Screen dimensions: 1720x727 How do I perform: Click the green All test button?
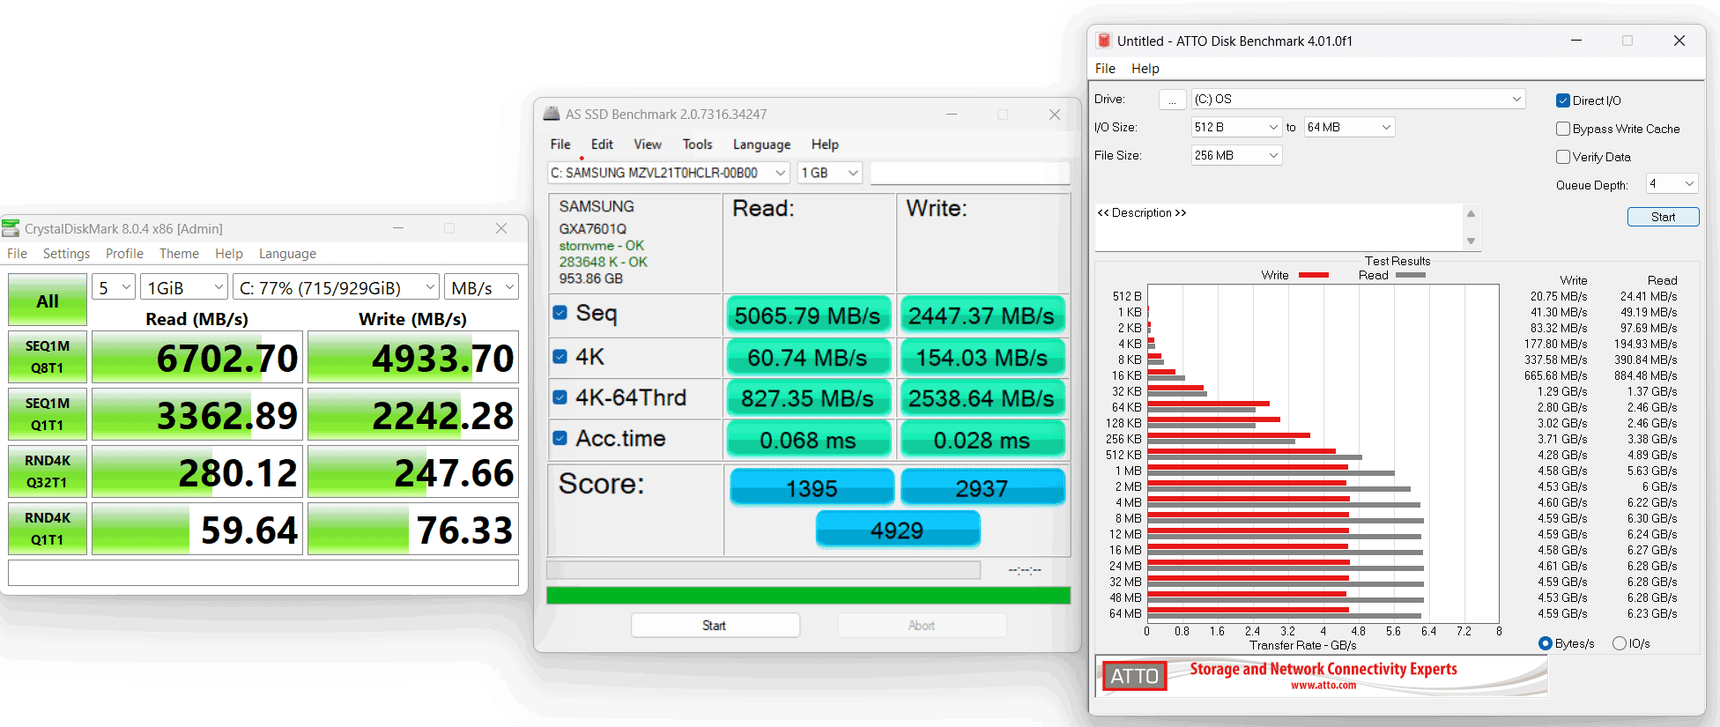click(x=48, y=300)
